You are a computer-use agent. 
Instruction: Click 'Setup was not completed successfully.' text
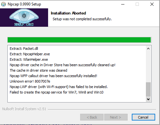[82, 19]
